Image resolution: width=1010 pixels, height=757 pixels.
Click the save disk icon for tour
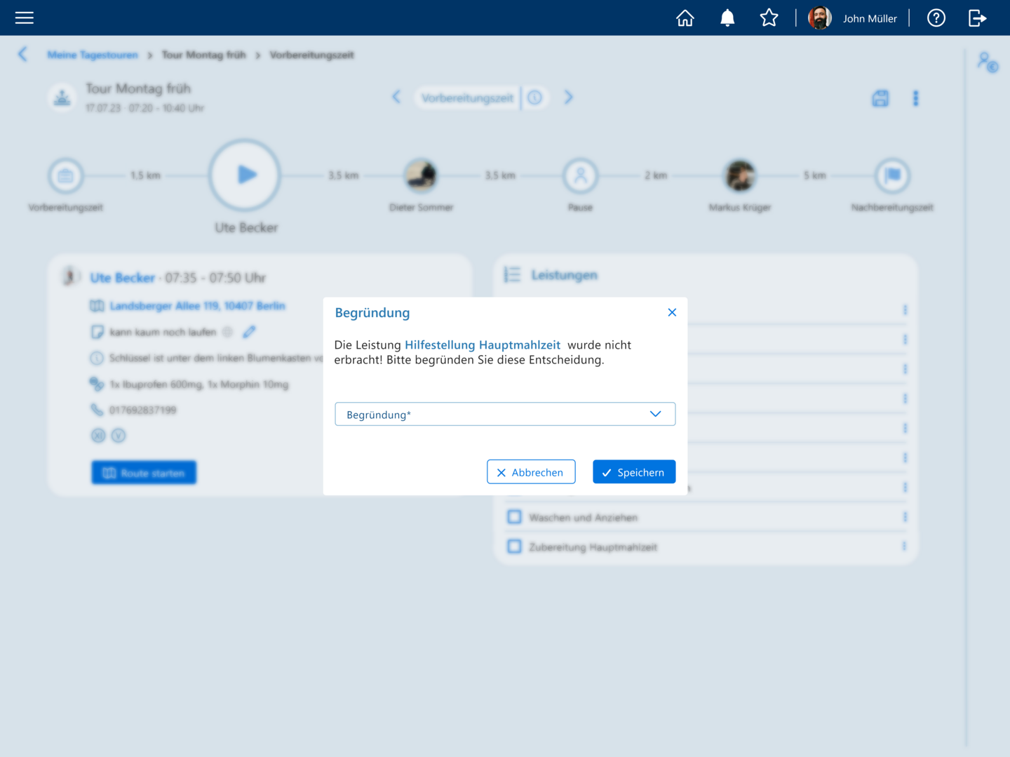(x=880, y=98)
